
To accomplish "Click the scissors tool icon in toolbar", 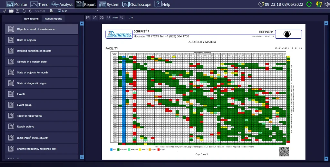I will click(x=5, y=11).
